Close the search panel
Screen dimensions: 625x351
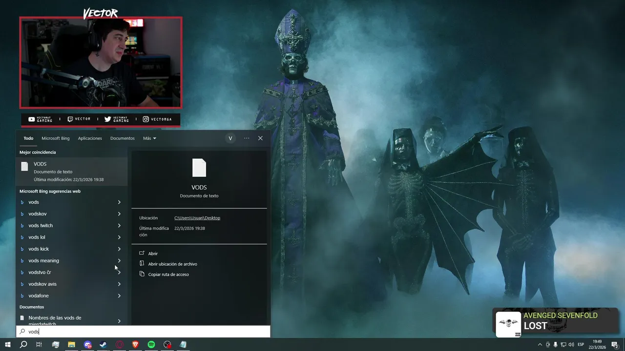[260, 138]
